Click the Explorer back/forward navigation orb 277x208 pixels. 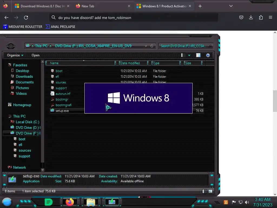coord(11,46)
